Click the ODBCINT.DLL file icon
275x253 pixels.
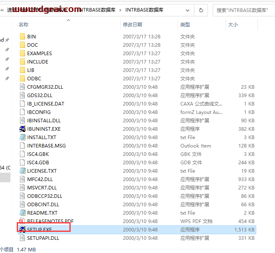22,205
